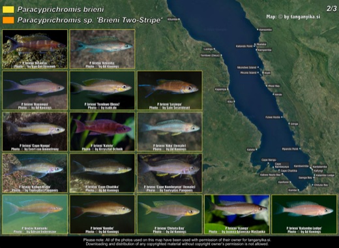
Task: Click the Kampemba map label
Action: (x=265, y=50)
